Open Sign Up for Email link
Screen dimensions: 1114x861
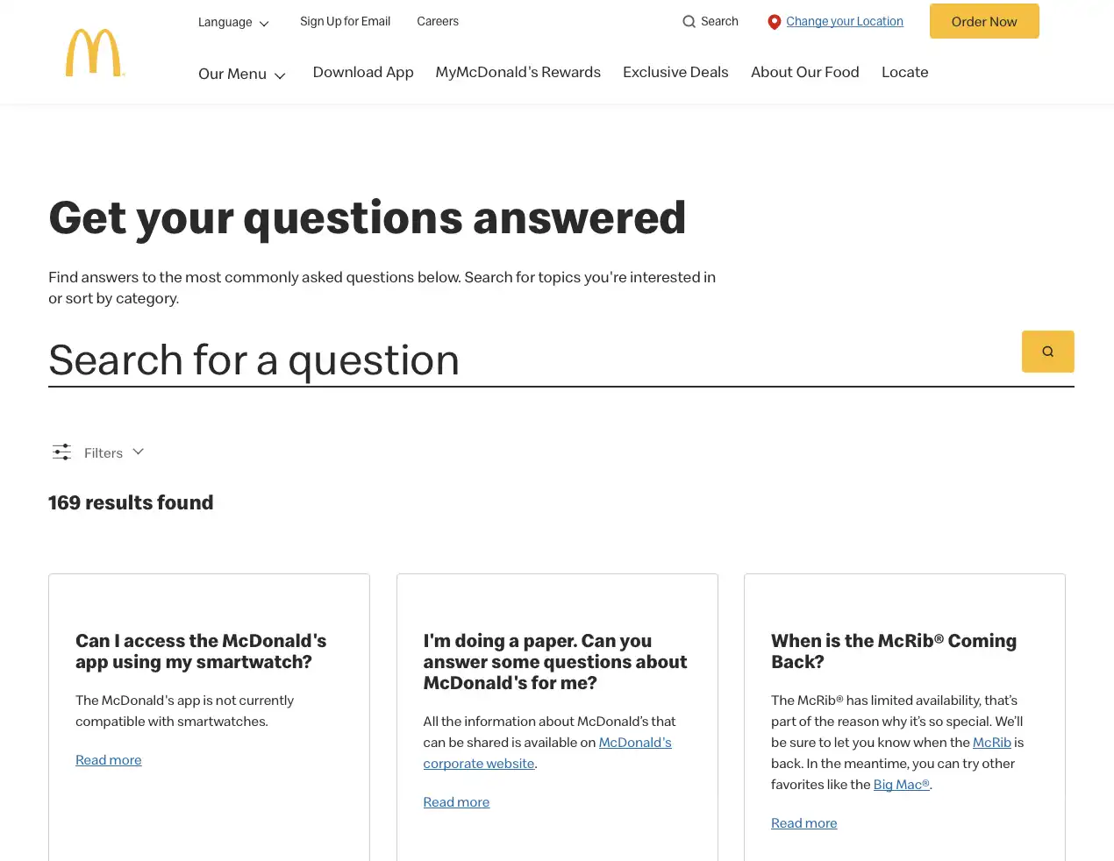(x=345, y=22)
